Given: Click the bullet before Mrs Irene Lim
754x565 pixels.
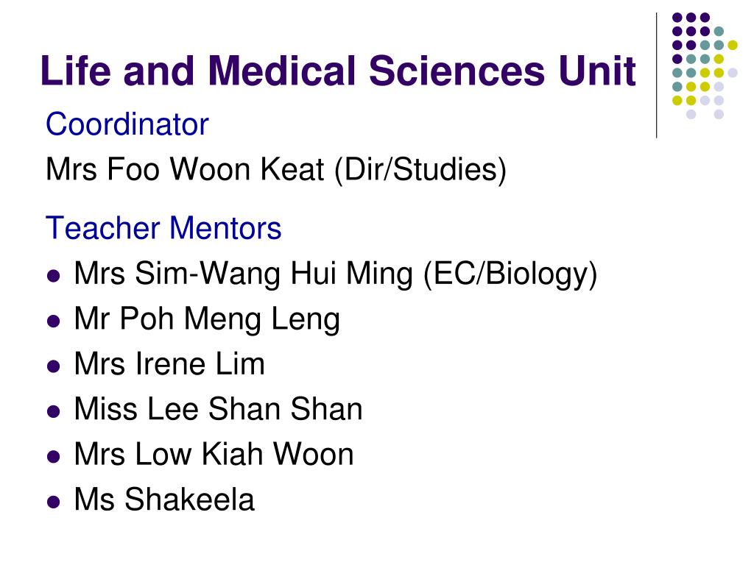Looking at the screenshot, I should coord(54,366).
